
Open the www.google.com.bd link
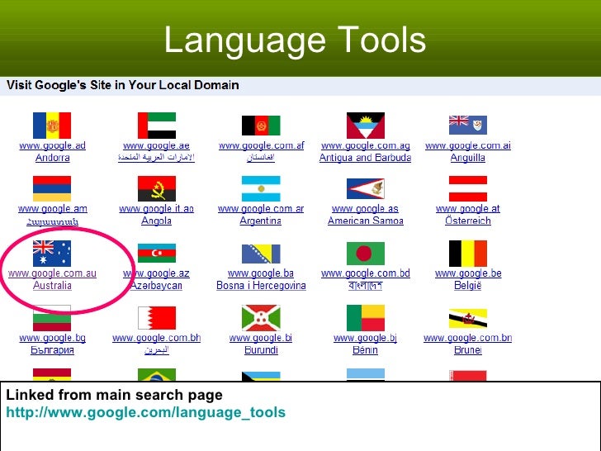tap(366, 273)
